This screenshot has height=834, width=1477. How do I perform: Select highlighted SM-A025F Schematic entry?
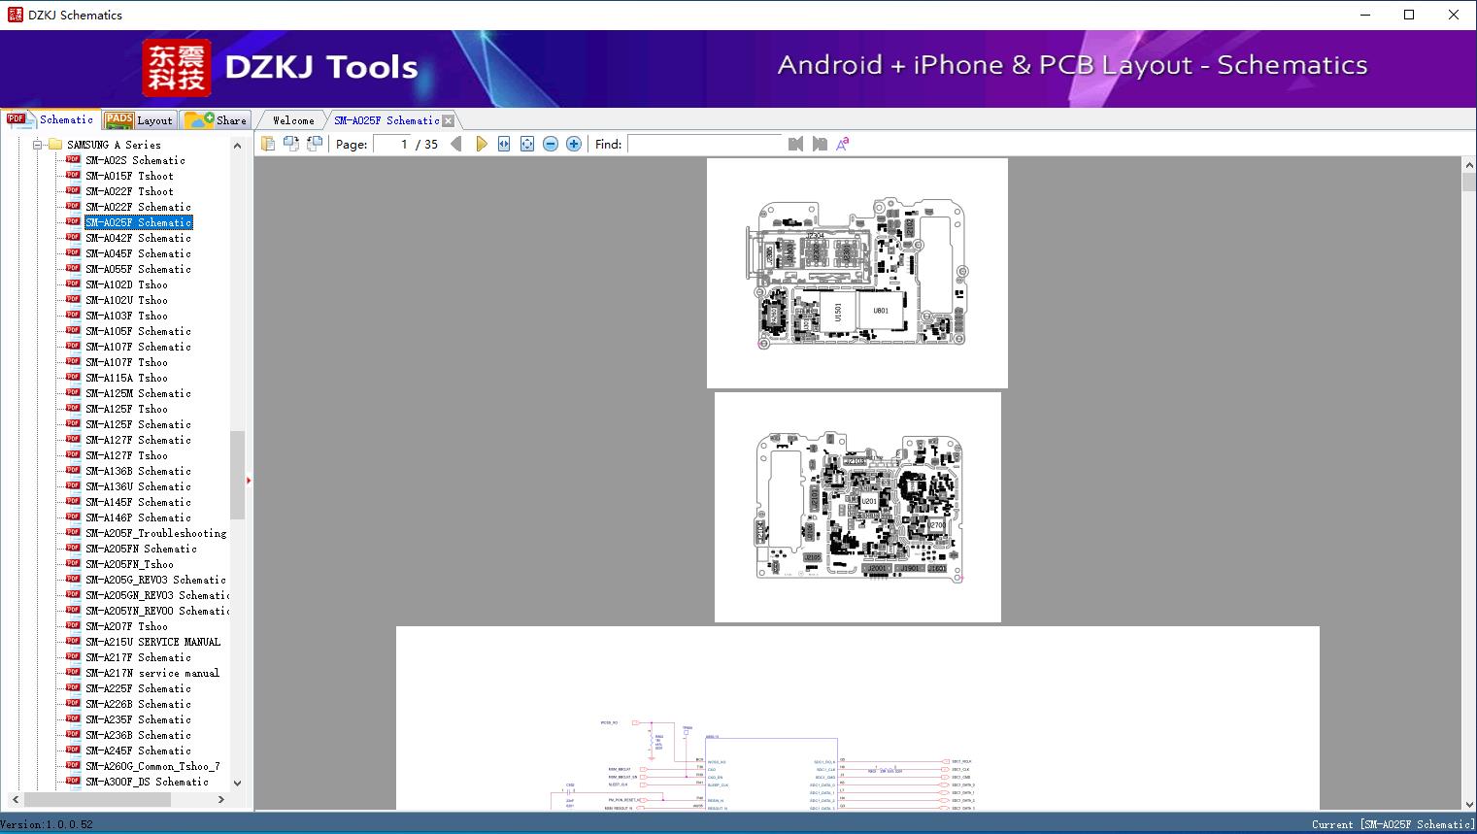tap(138, 222)
